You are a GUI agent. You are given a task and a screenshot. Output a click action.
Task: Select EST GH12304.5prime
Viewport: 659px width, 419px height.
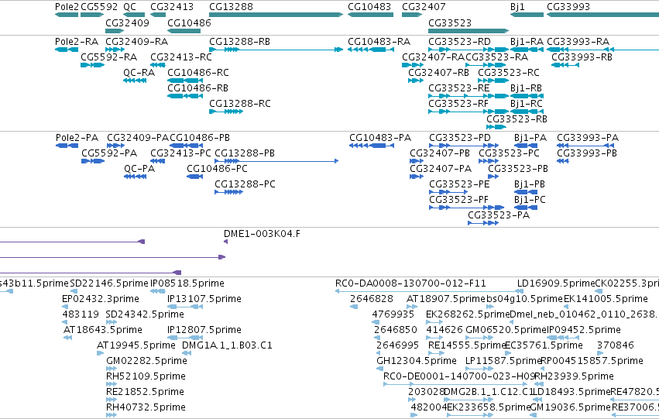click(379, 369)
